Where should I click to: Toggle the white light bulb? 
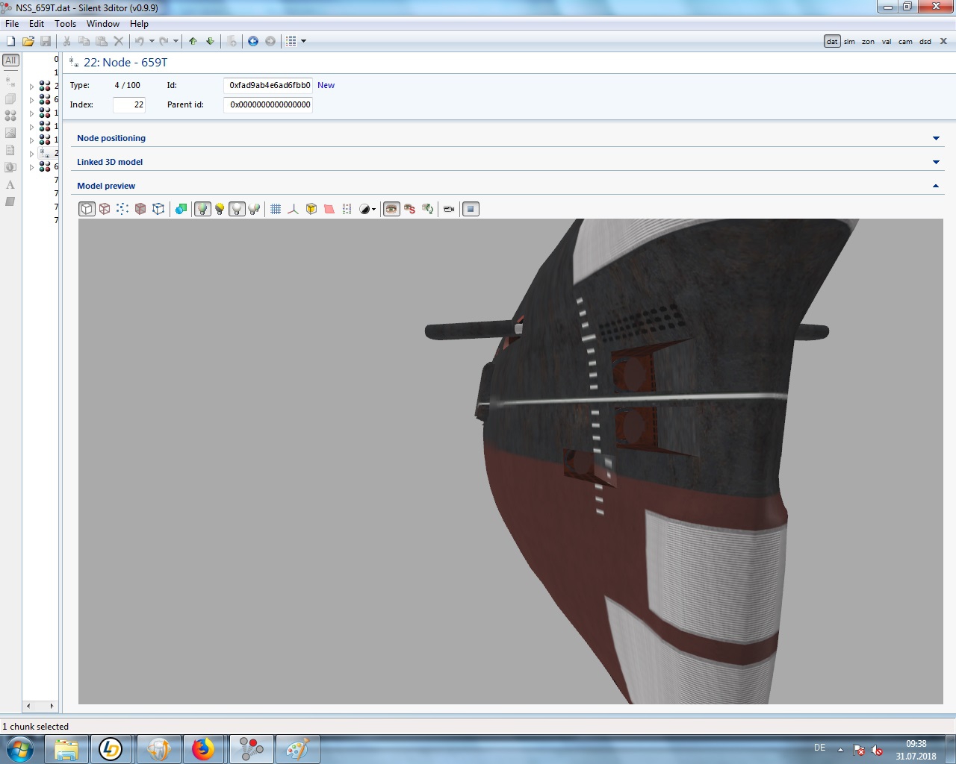(x=237, y=209)
